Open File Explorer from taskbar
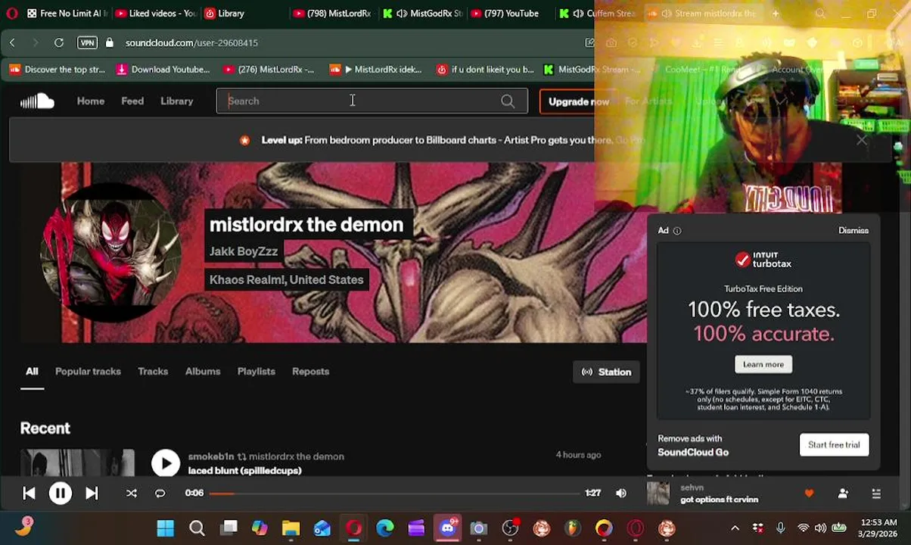Screen dimensions: 911x545 point(291,528)
